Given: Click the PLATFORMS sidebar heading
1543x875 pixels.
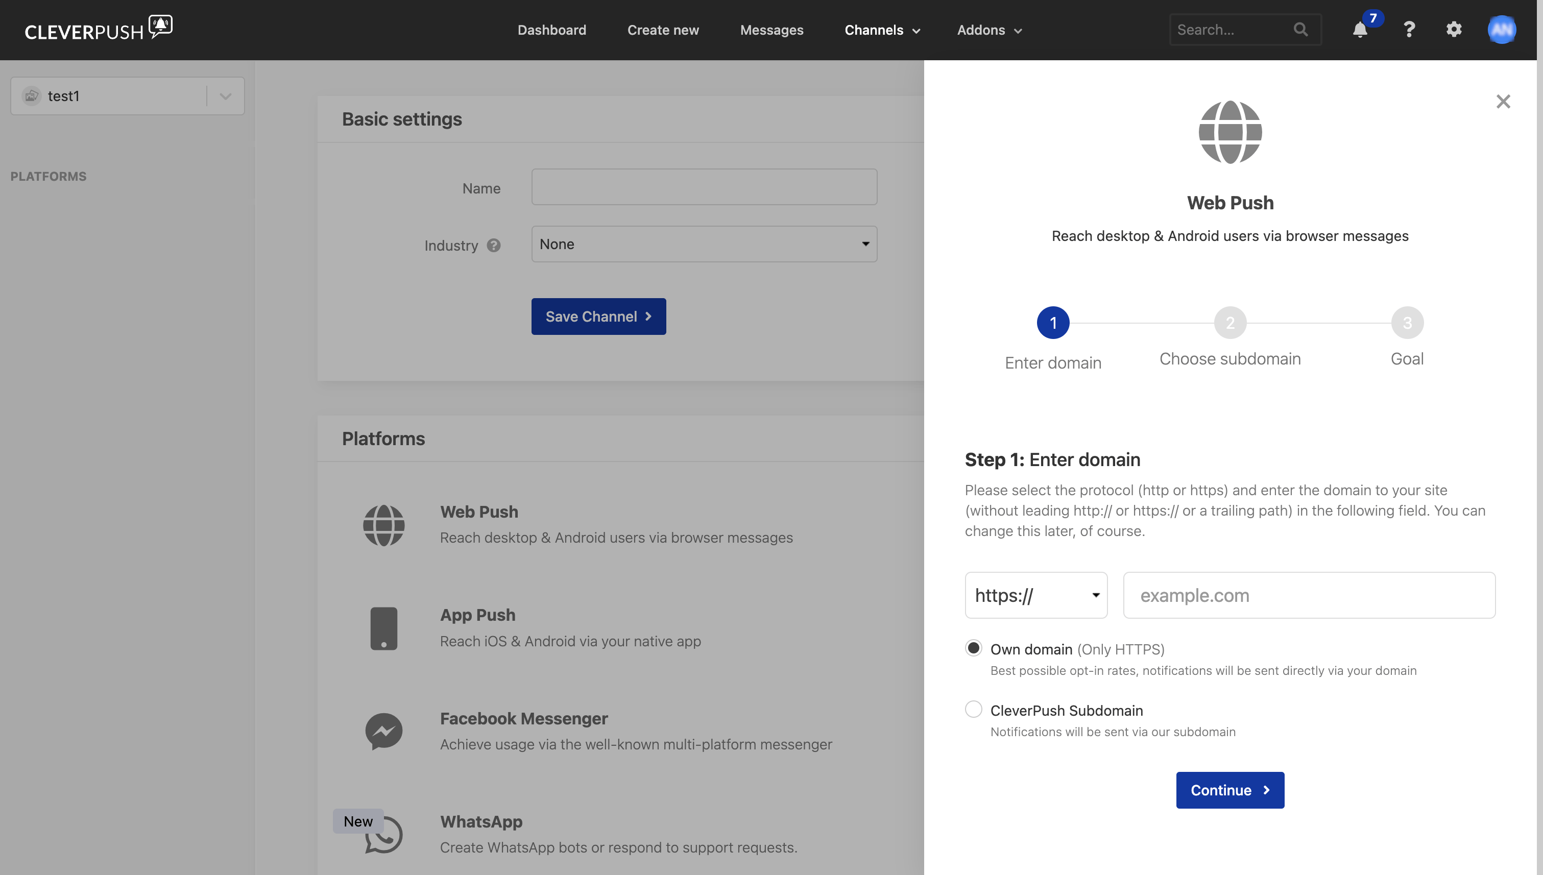Looking at the screenshot, I should (48, 176).
